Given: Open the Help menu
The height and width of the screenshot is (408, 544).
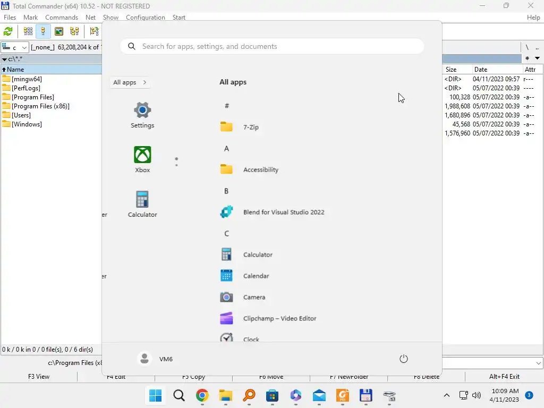Looking at the screenshot, I should pyautogui.click(x=533, y=18).
